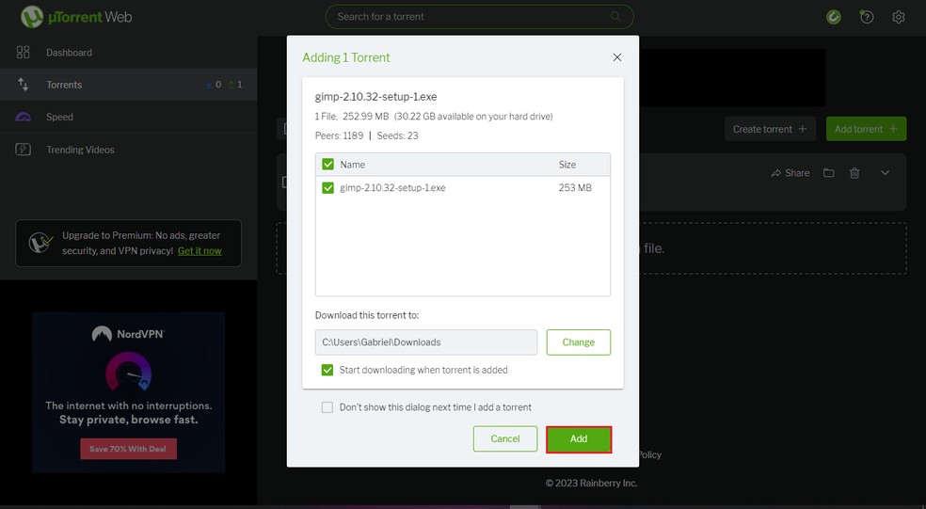The image size is (926, 509).
Task: Open the settings gear icon
Action: coord(899,17)
